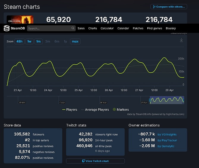Viewport: 199px width, 168px height.
Task: Open the chart download menu icon
Action: click(181, 40)
